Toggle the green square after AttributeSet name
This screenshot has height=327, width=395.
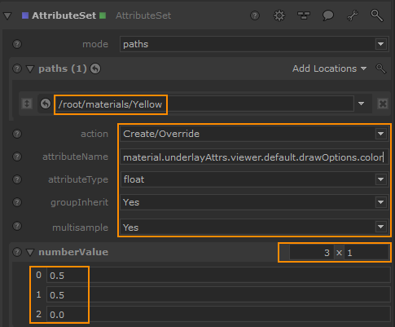point(103,15)
